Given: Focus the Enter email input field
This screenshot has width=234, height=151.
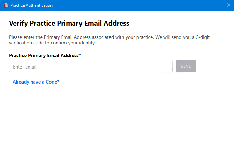Looking at the screenshot, I should (90, 66).
